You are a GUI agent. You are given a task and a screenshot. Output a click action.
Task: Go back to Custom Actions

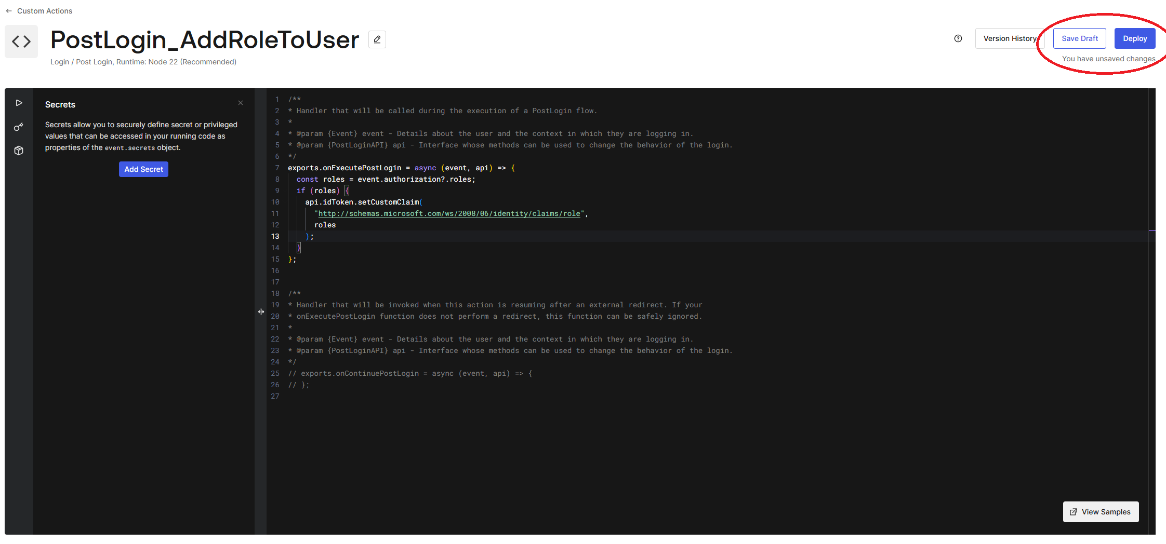click(x=39, y=11)
